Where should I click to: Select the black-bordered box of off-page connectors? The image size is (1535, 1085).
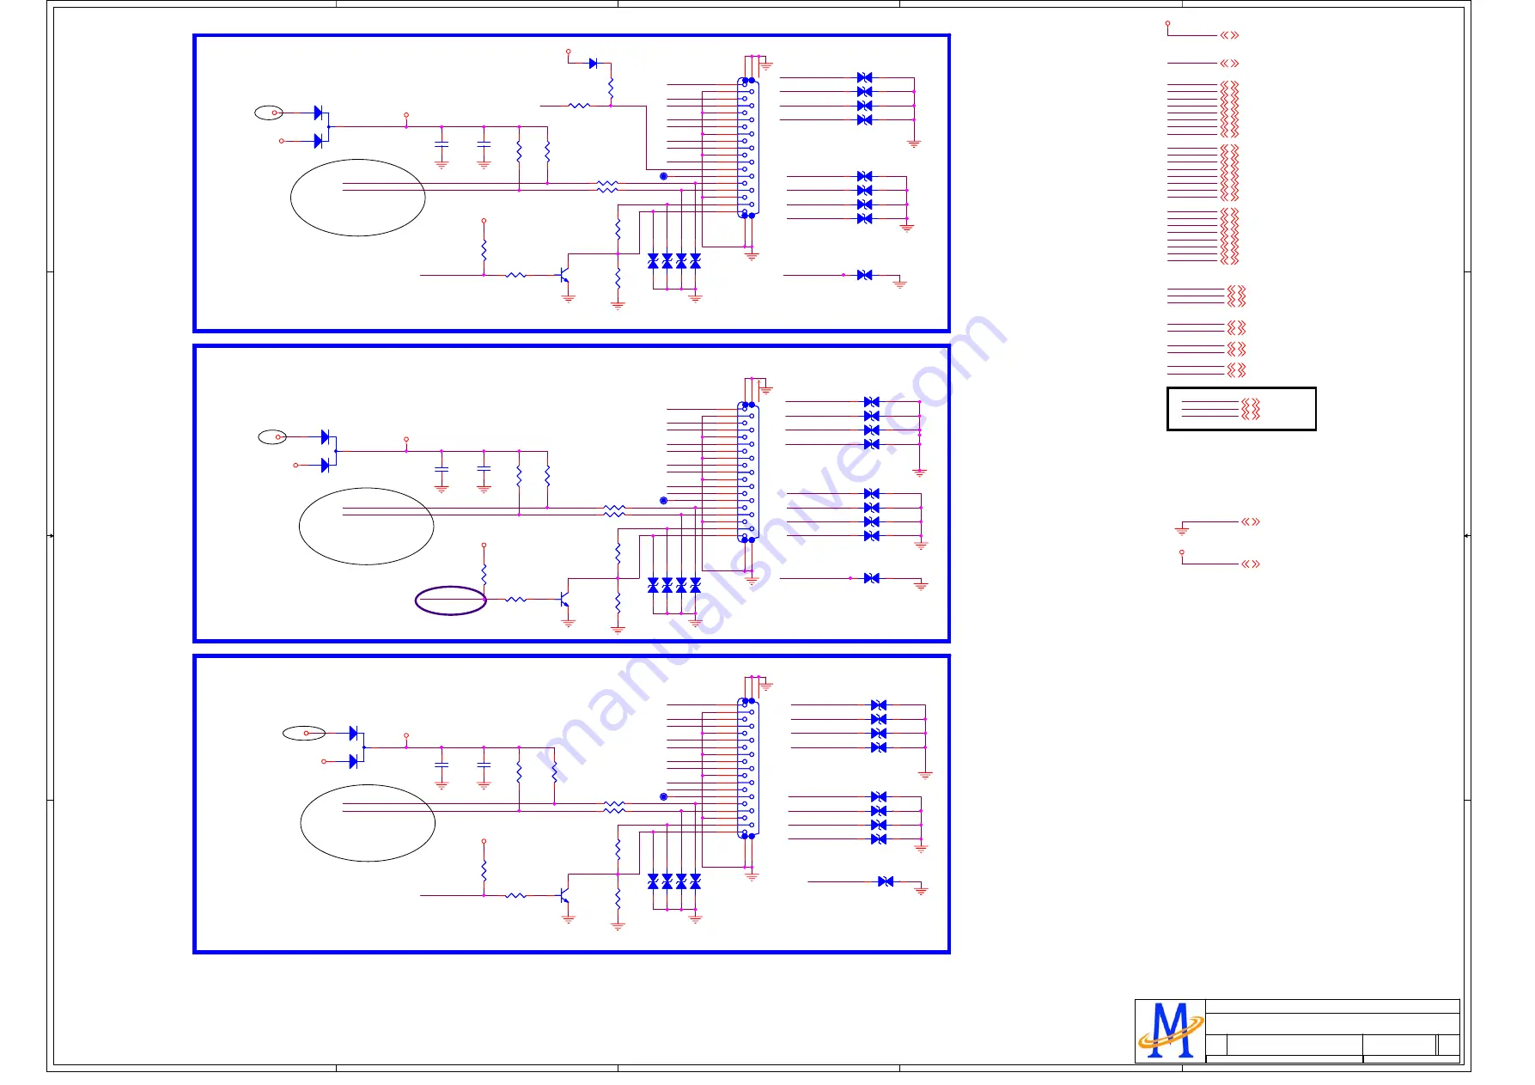(x=1241, y=409)
